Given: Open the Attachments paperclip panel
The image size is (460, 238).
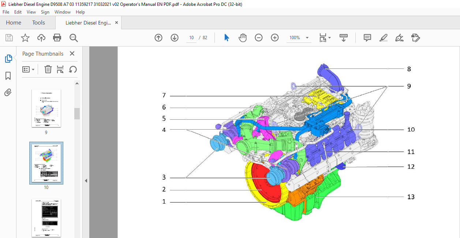Looking at the screenshot, I should tap(8, 92).
